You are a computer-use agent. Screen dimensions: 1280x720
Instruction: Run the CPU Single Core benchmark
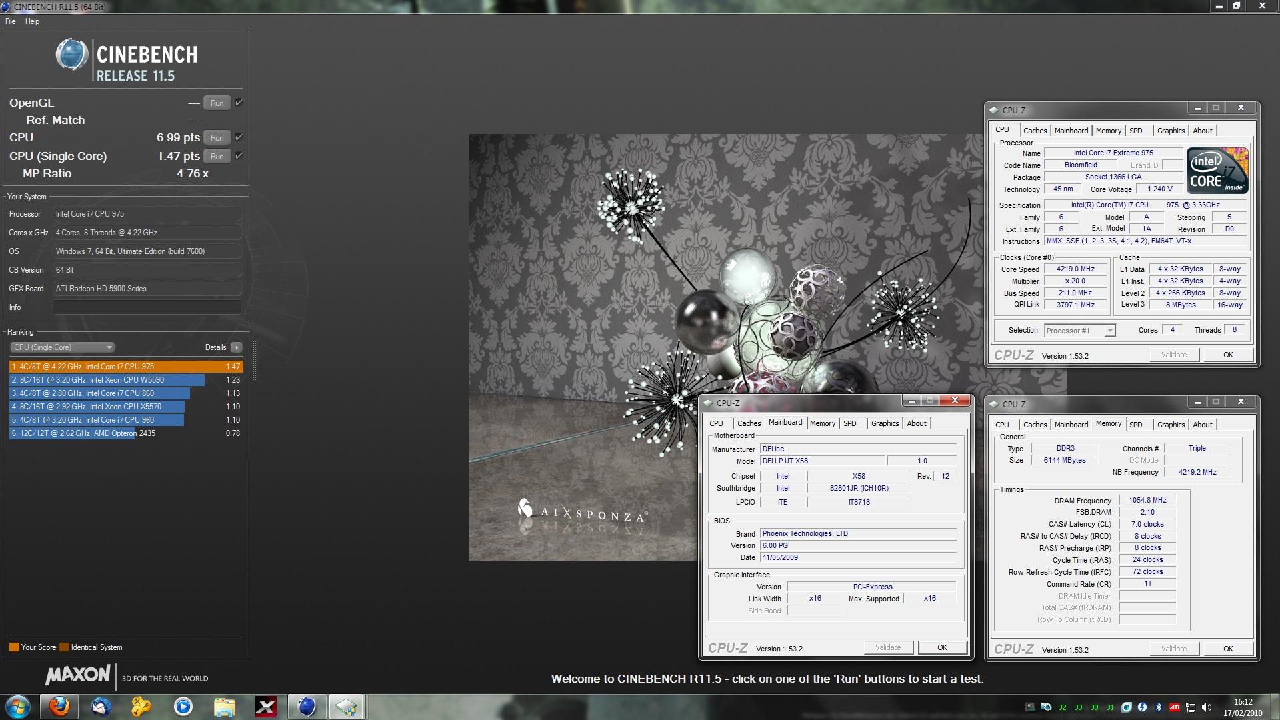(217, 157)
